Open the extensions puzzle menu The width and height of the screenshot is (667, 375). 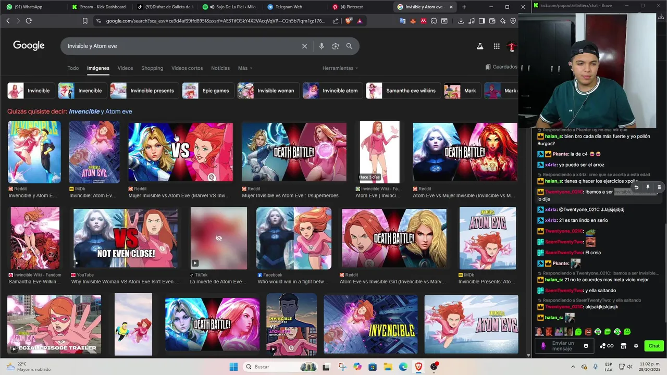click(x=434, y=21)
